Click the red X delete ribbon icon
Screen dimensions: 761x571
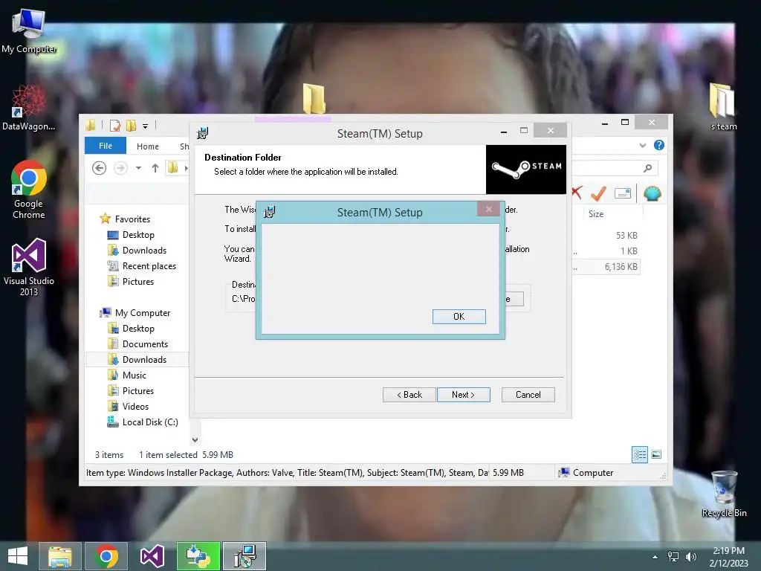(x=577, y=193)
